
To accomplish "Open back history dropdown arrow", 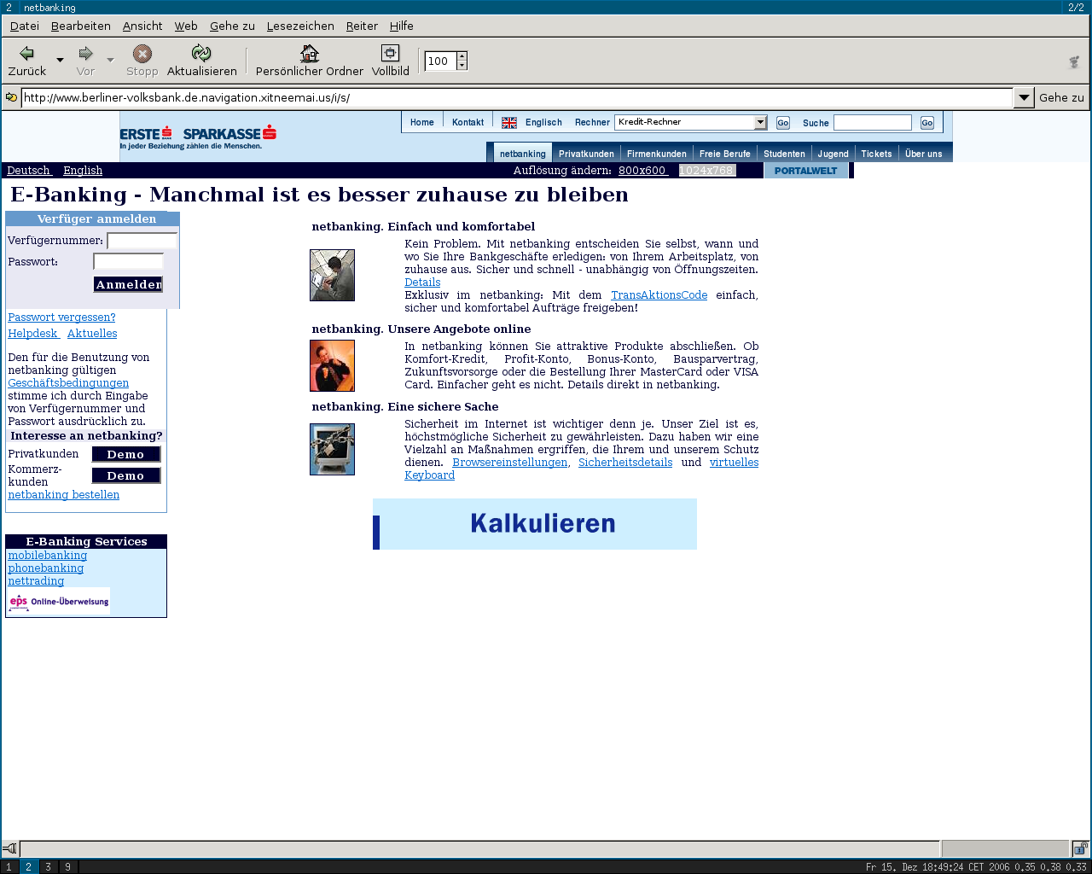I will tap(60, 60).
